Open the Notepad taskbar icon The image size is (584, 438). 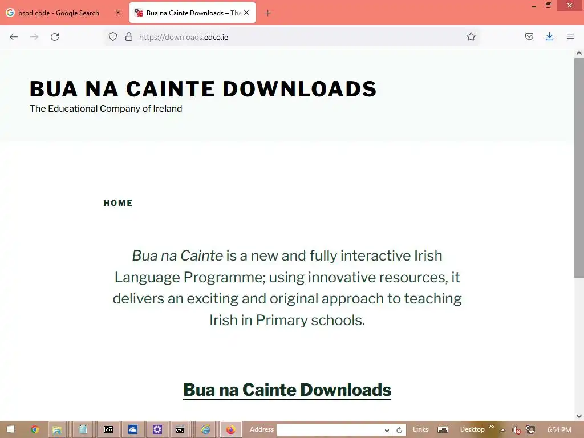click(x=83, y=430)
